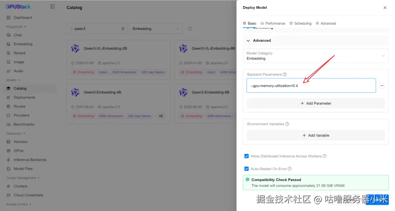Click the Deployments rocket icon
This screenshot has height=211, width=395.
pyautogui.click(x=8, y=97)
